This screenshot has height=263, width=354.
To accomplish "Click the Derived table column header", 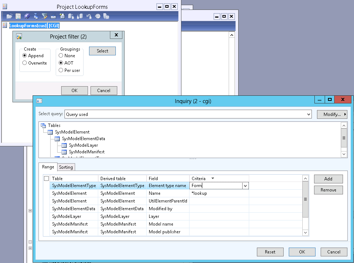I will (122, 179).
